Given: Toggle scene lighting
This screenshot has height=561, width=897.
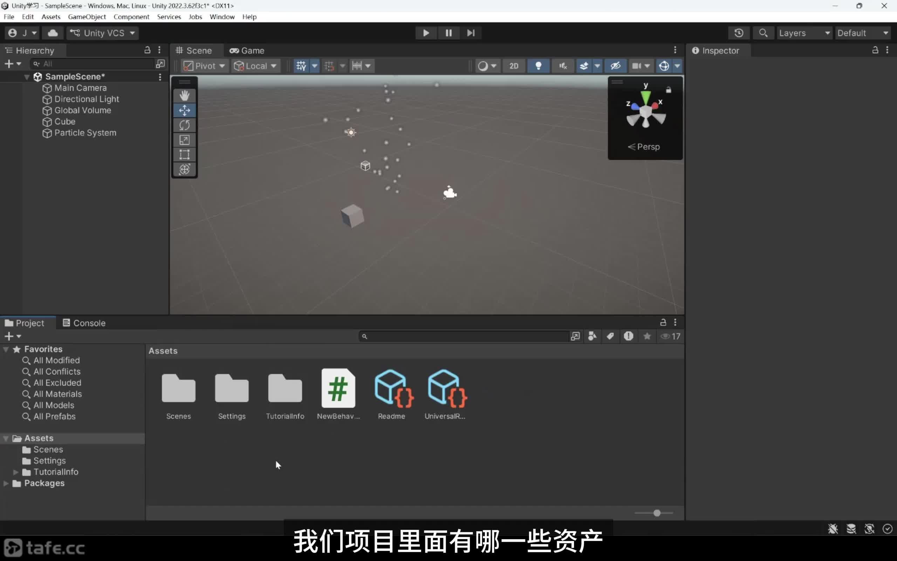Looking at the screenshot, I should 538,66.
